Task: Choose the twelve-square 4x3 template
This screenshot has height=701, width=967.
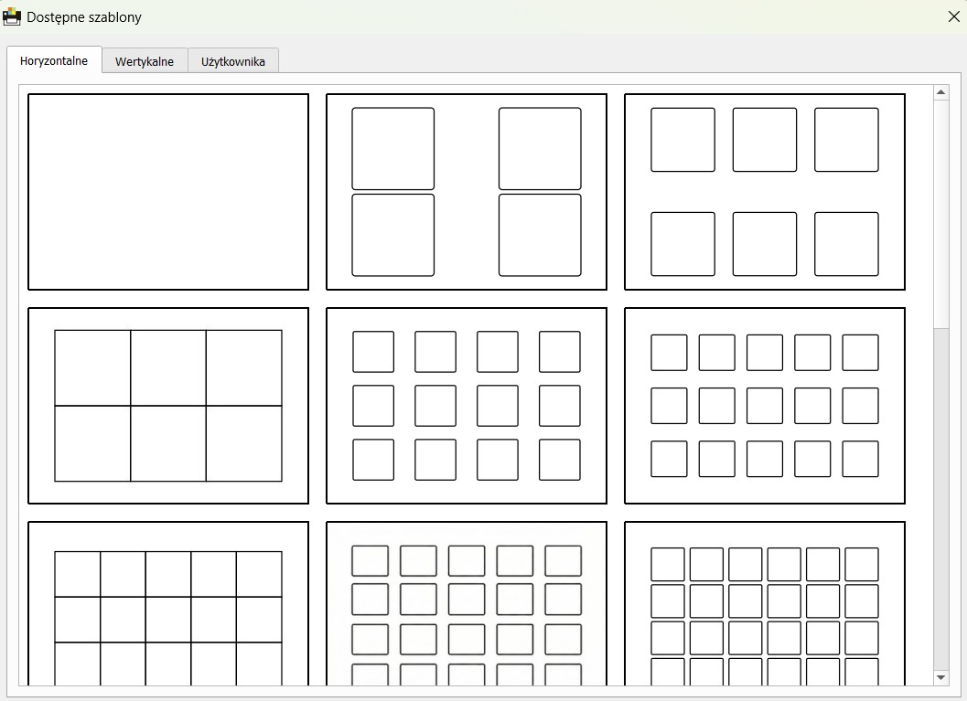Action: [x=467, y=405]
